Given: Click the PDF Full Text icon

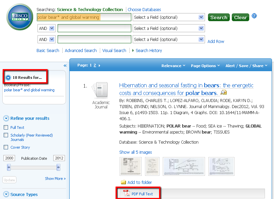Looking at the screenshot, I should pyautogui.click(x=127, y=194).
